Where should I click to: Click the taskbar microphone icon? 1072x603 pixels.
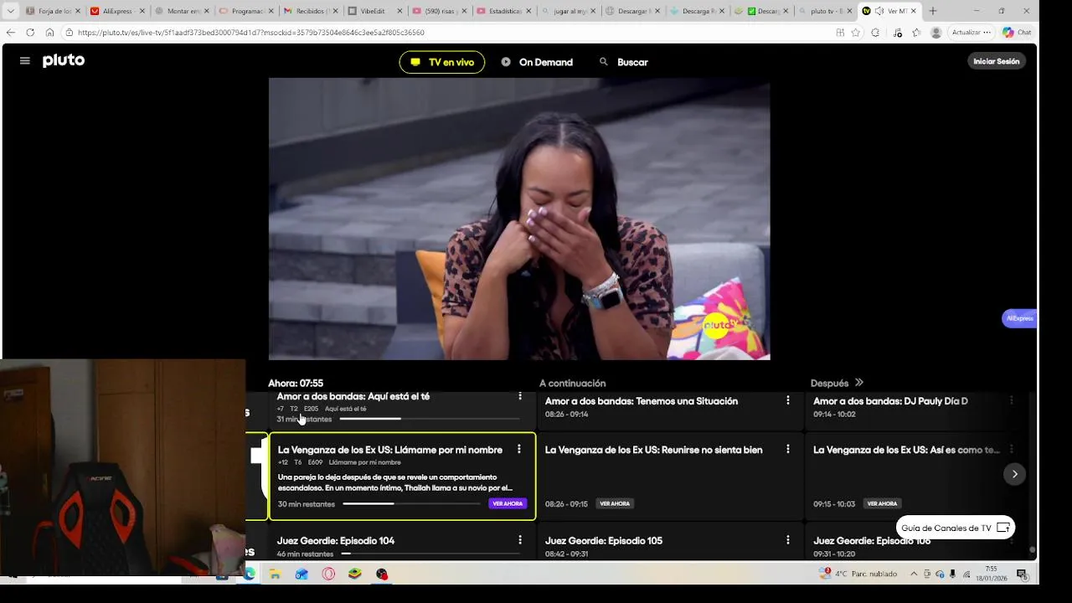(x=953, y=574)
